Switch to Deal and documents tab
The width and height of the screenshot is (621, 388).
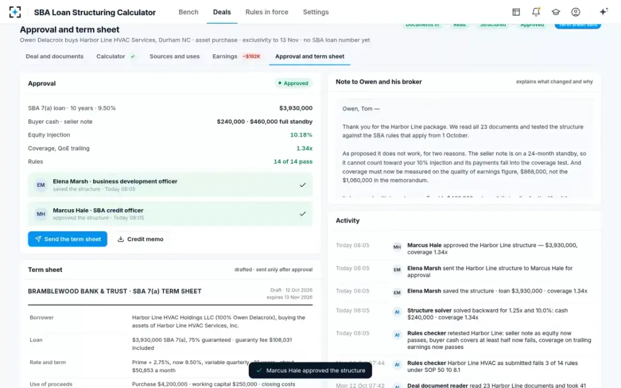[x=55, y=56]
